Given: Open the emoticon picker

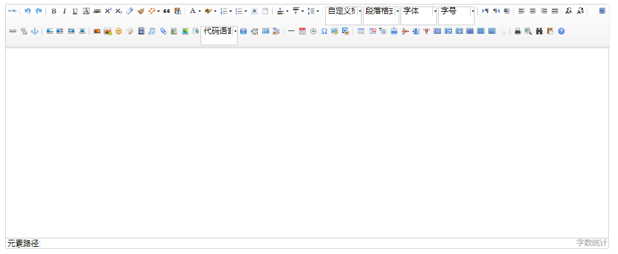Looking at the screenshot, I should [x=119, y=31].
